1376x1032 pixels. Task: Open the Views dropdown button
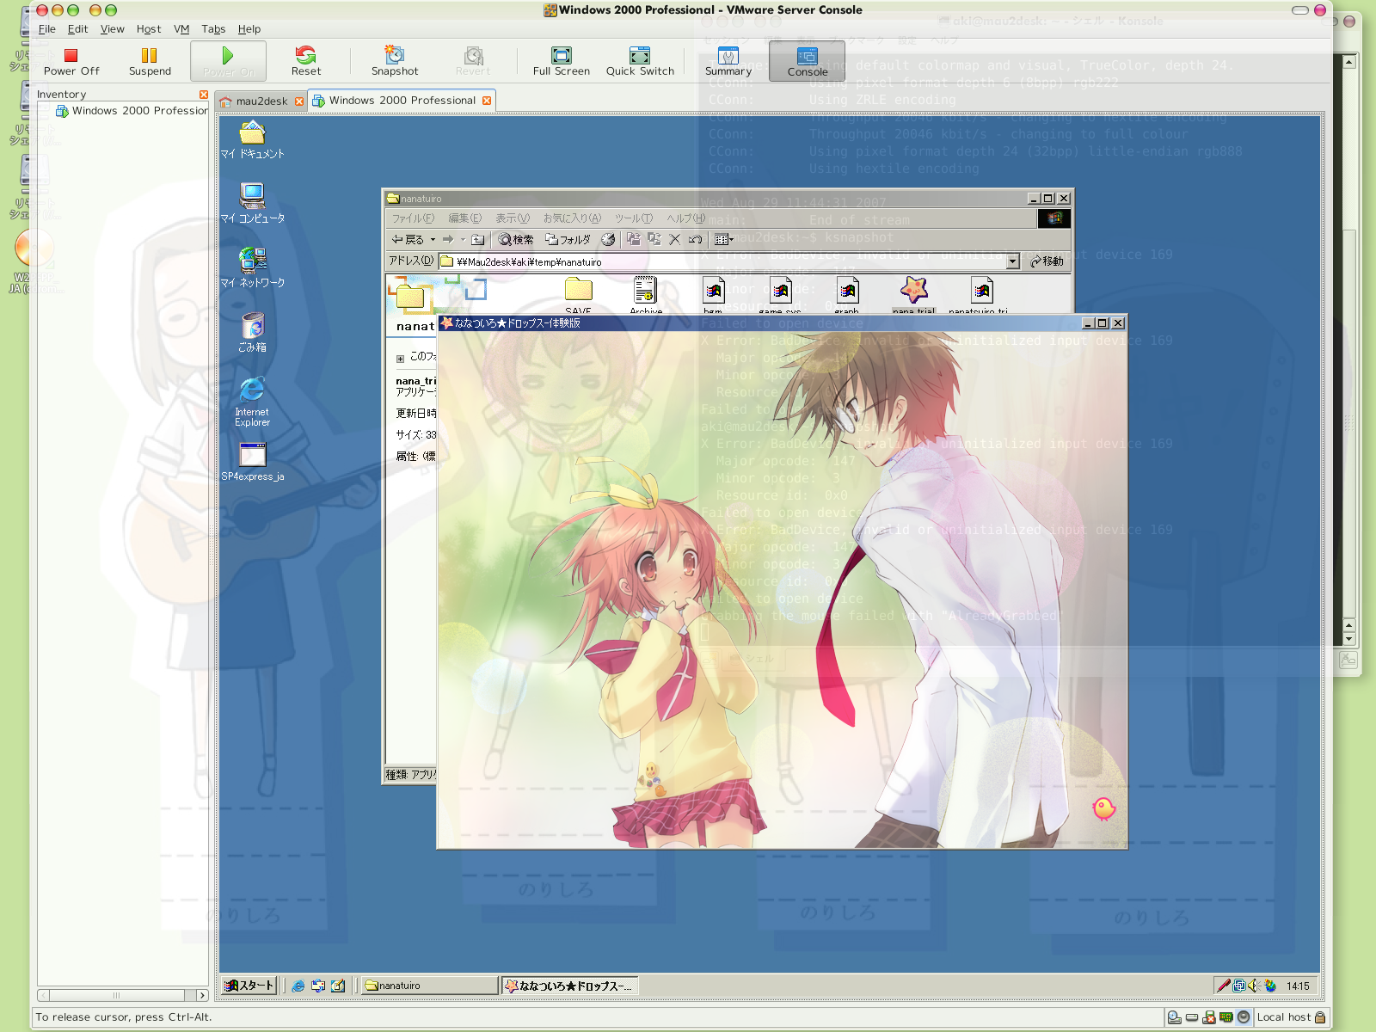point(724,240)
